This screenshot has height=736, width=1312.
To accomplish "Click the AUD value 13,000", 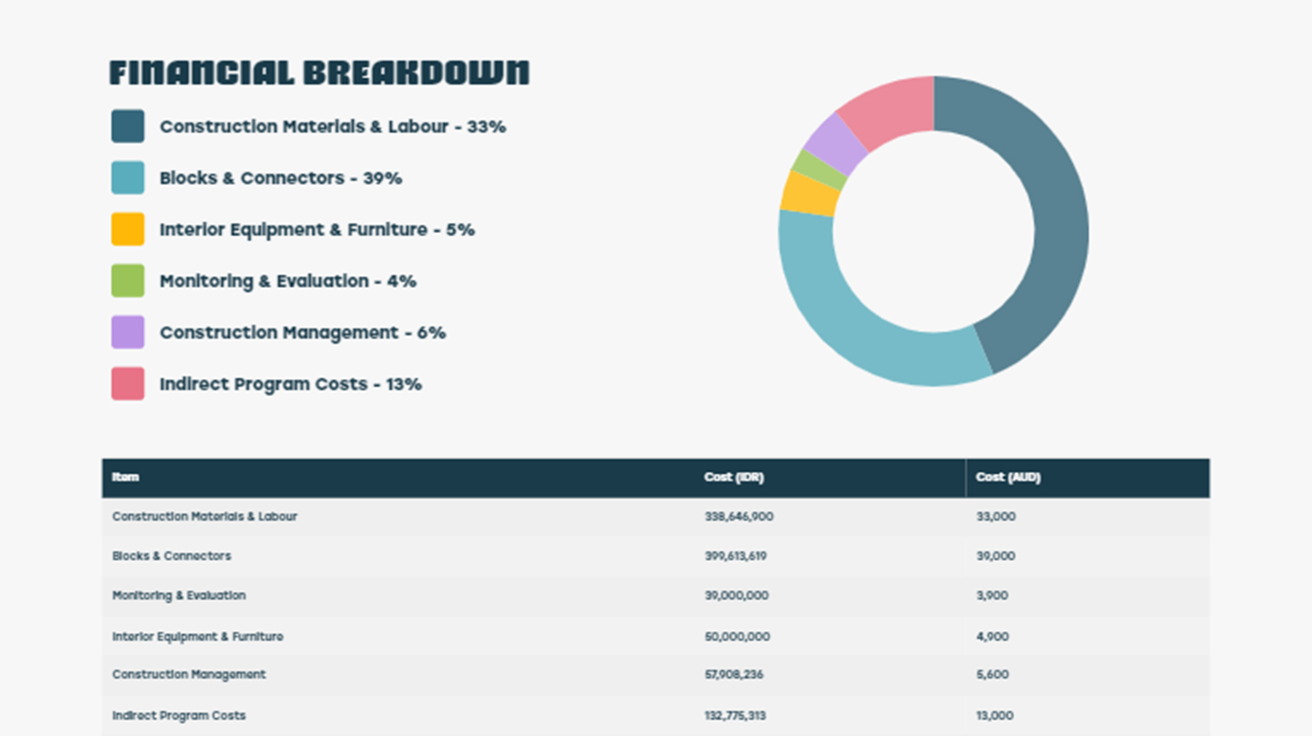I will coord(995,716).
